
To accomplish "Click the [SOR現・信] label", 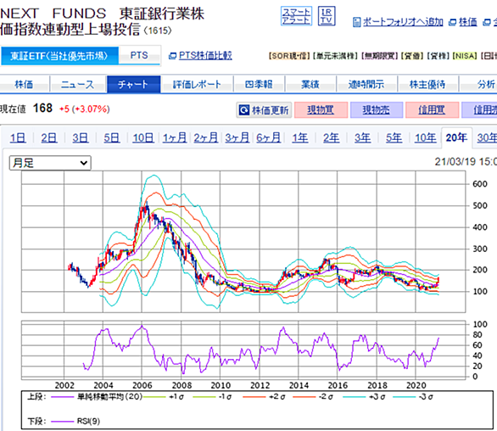I will pos(288,56).
